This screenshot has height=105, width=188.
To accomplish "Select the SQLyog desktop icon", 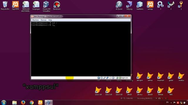I will coord(129,6).
